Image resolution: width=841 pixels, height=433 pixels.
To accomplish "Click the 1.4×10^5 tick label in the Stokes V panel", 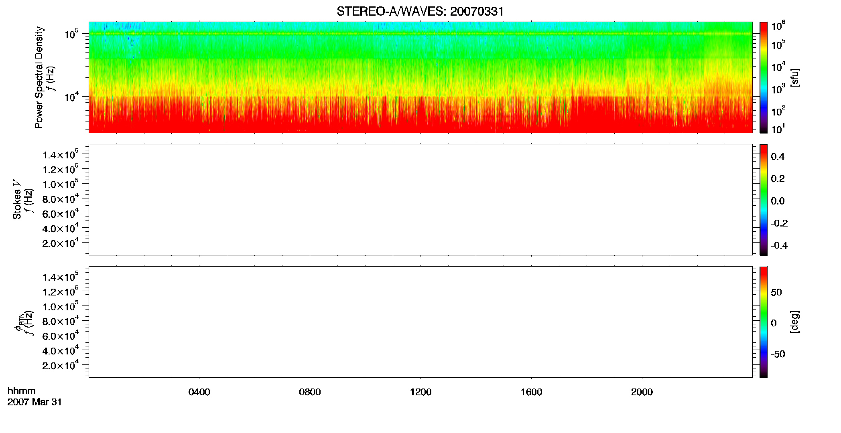I will [61, 154].
